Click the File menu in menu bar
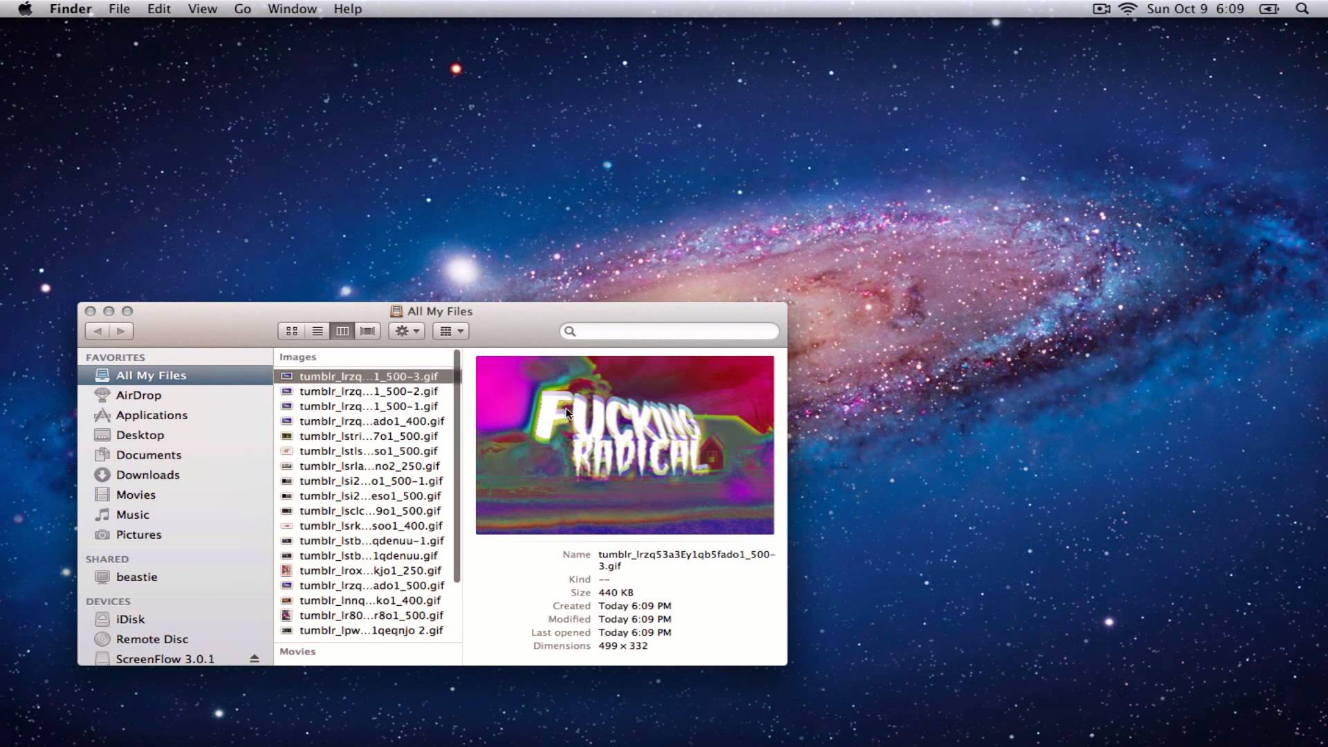1328x747 pixels. click(118, 9)
